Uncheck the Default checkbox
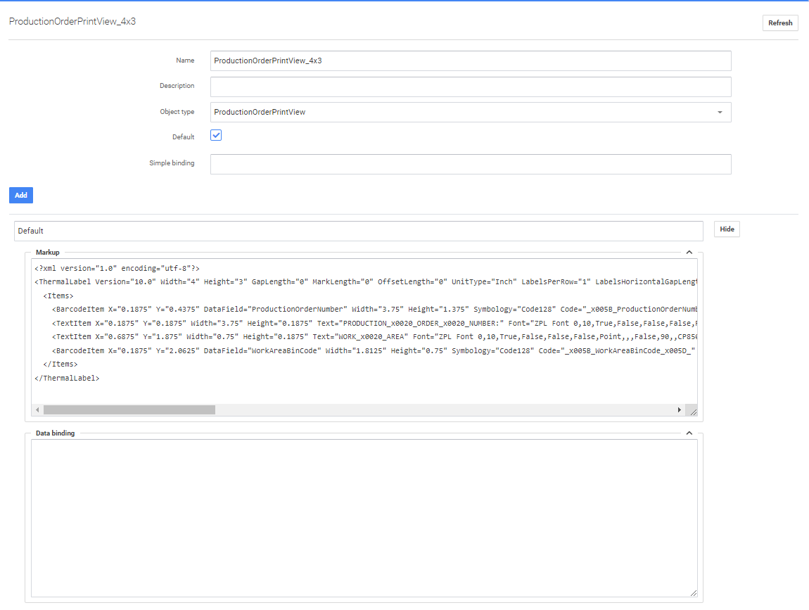This screenshot has height=610, width=809. 217,136
